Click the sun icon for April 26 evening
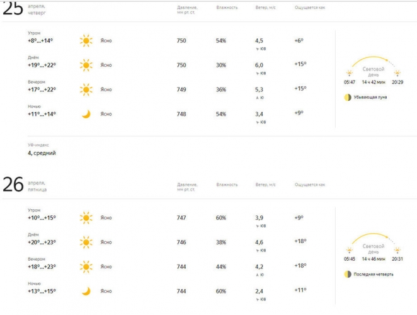Image resolution: width=417 pixels, height=315 pixels. tap(86, 266)
